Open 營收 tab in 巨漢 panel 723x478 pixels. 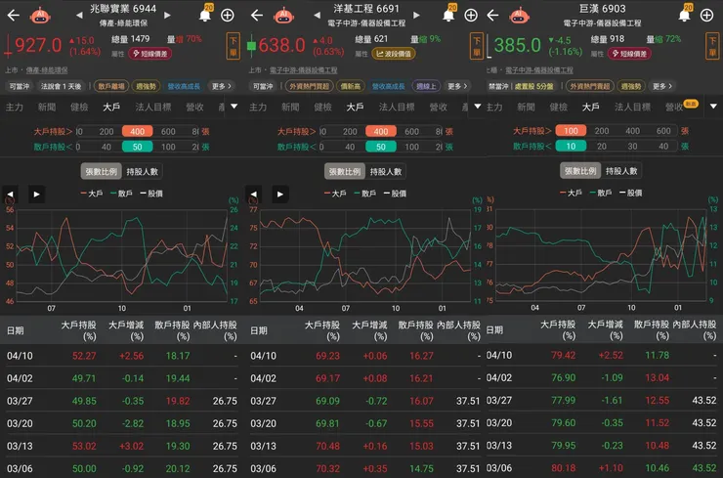[674, 108]
